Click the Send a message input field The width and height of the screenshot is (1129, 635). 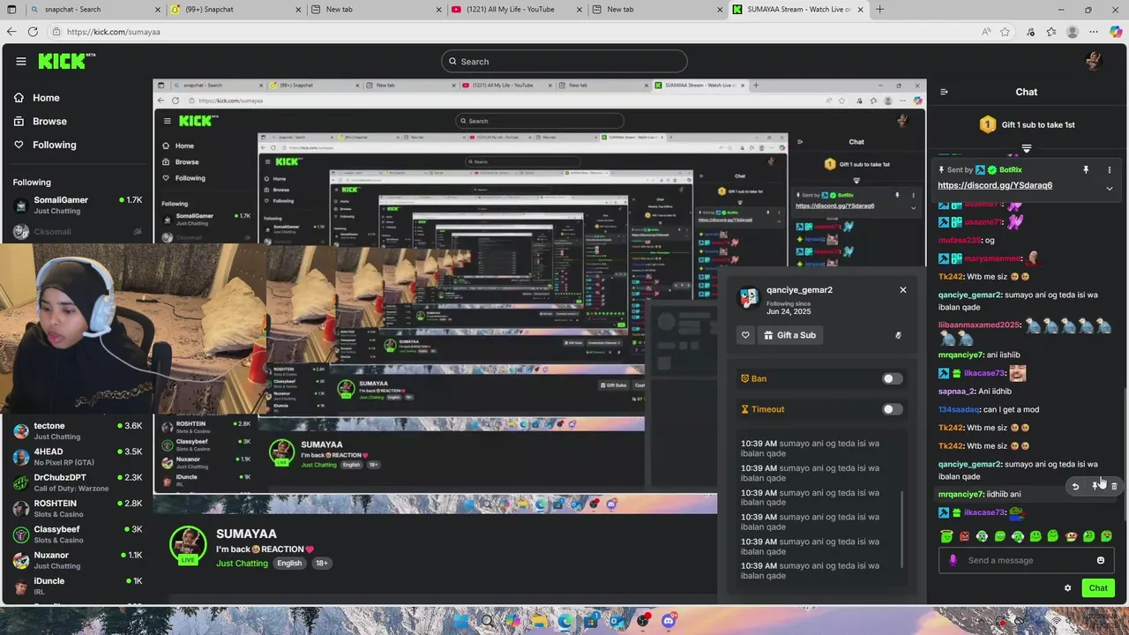tap(1026, 560)
